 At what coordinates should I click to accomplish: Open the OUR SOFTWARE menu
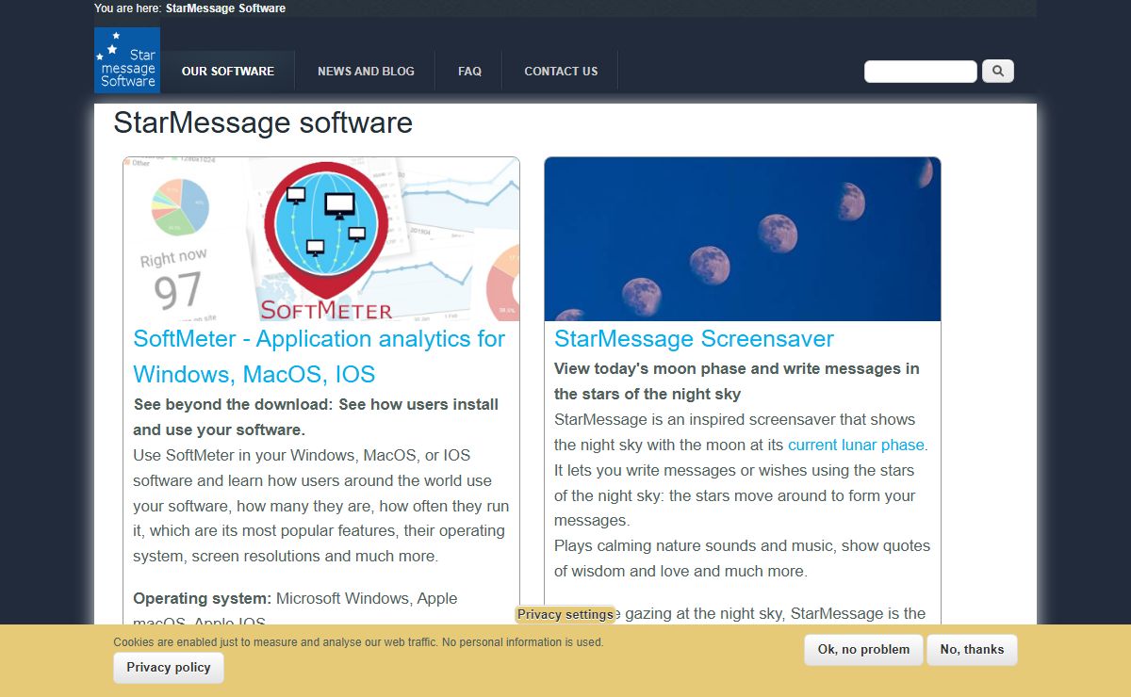228,72
